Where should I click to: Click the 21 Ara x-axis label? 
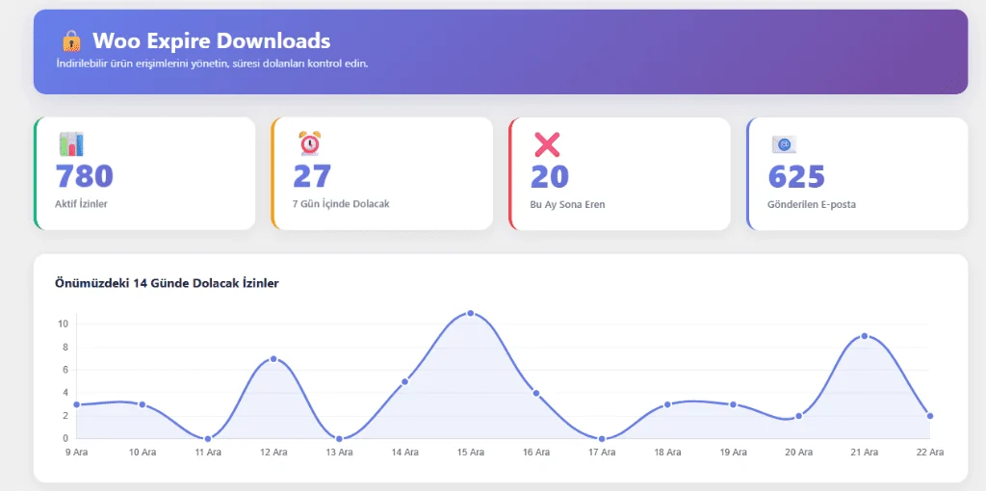865,452
